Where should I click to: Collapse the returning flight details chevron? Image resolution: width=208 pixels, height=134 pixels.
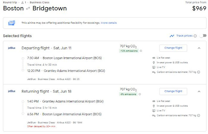(x=199, y=91)
